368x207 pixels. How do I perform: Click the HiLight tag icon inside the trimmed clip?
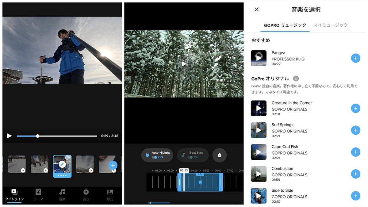(200, 182)
